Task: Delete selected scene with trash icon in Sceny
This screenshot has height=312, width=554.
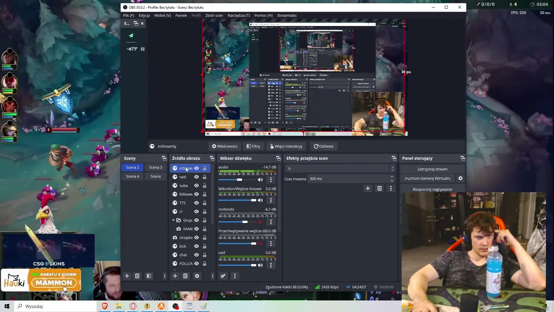Action: click(x=137, y=276)
